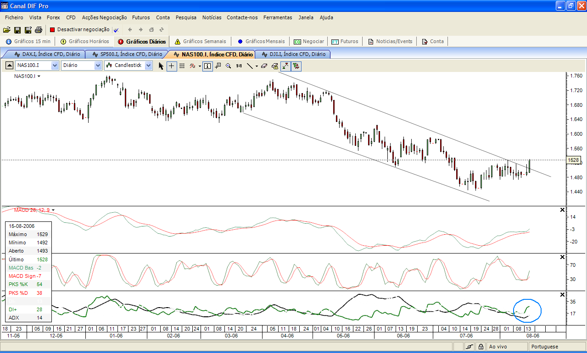Toggle the chart grid lines
The height and width of the screenshot is (353, 587).
pos(182,66)
